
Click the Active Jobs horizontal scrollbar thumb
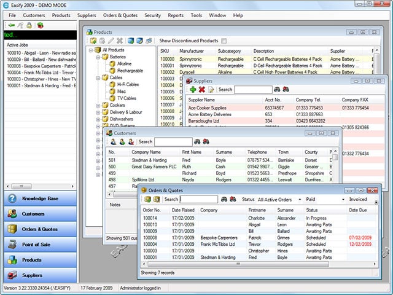tap(21, 186)
